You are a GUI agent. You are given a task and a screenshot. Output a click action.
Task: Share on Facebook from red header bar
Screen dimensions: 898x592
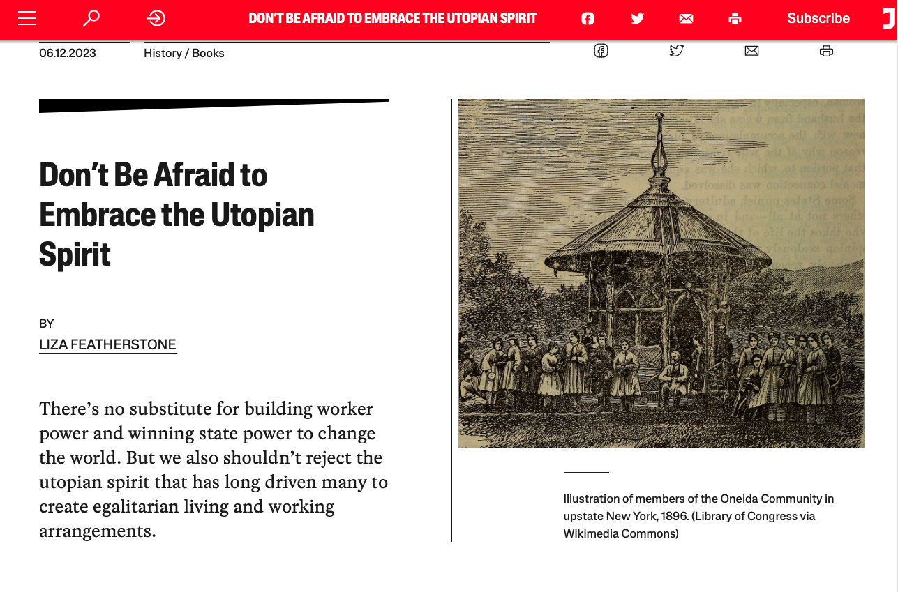(588, 19)
